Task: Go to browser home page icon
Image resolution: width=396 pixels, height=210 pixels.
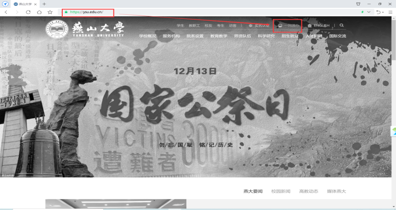Action: click(39, 12)
